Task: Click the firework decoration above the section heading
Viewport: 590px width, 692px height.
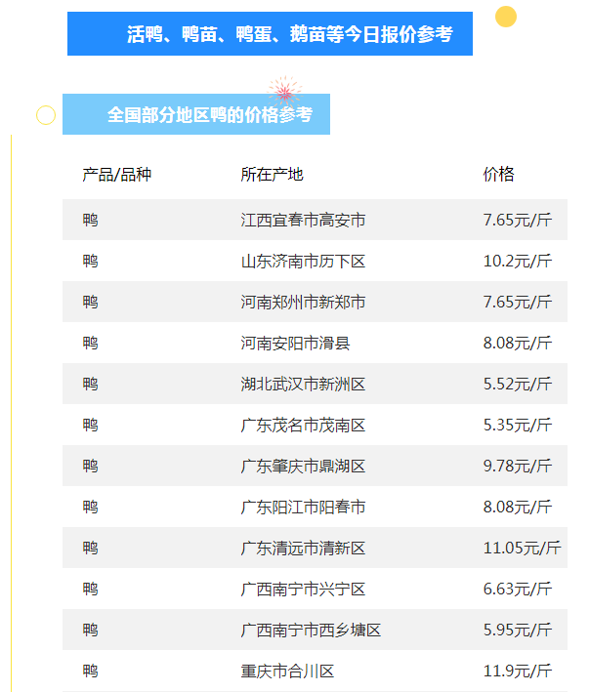Action: tap(283, 92)
